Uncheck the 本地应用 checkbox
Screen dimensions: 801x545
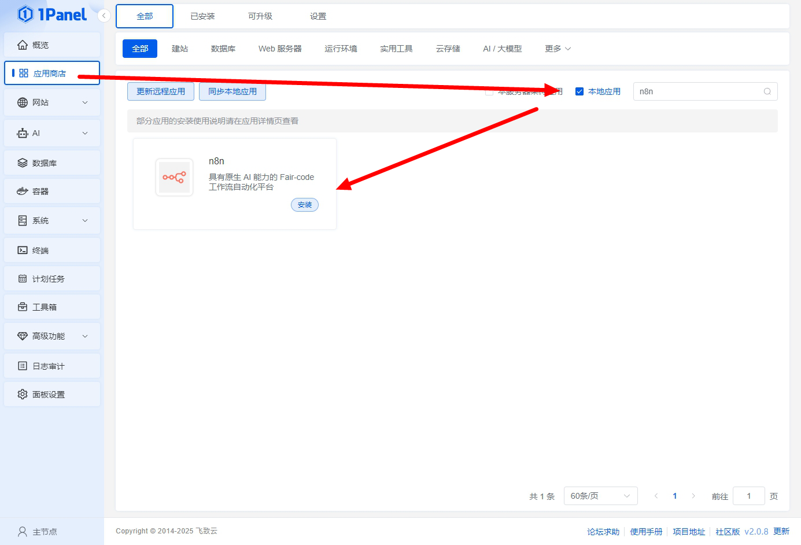click(579, 91)
